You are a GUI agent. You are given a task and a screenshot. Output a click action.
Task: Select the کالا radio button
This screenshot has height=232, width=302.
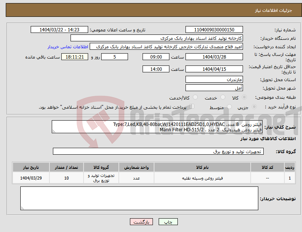(x=244, y=97)
